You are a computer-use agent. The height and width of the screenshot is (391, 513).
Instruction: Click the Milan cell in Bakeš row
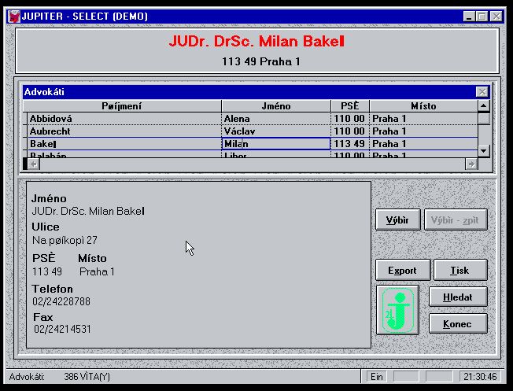point(275,144)
